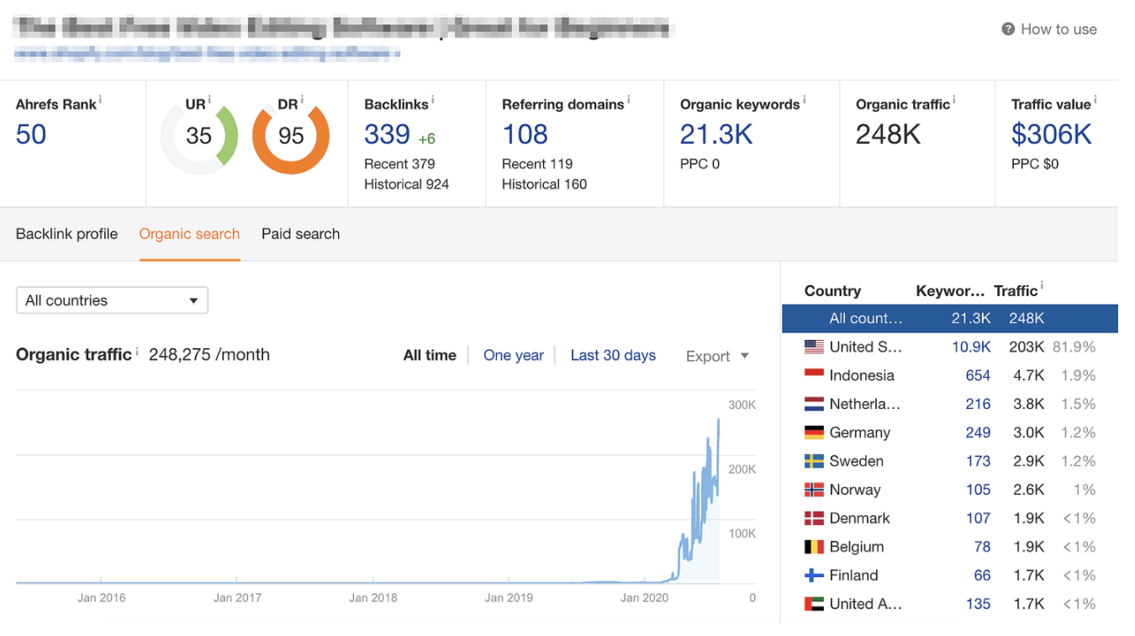The image size is (1135, 636).
Task: Click Recent 379 backlinks text
Action: 399,164
